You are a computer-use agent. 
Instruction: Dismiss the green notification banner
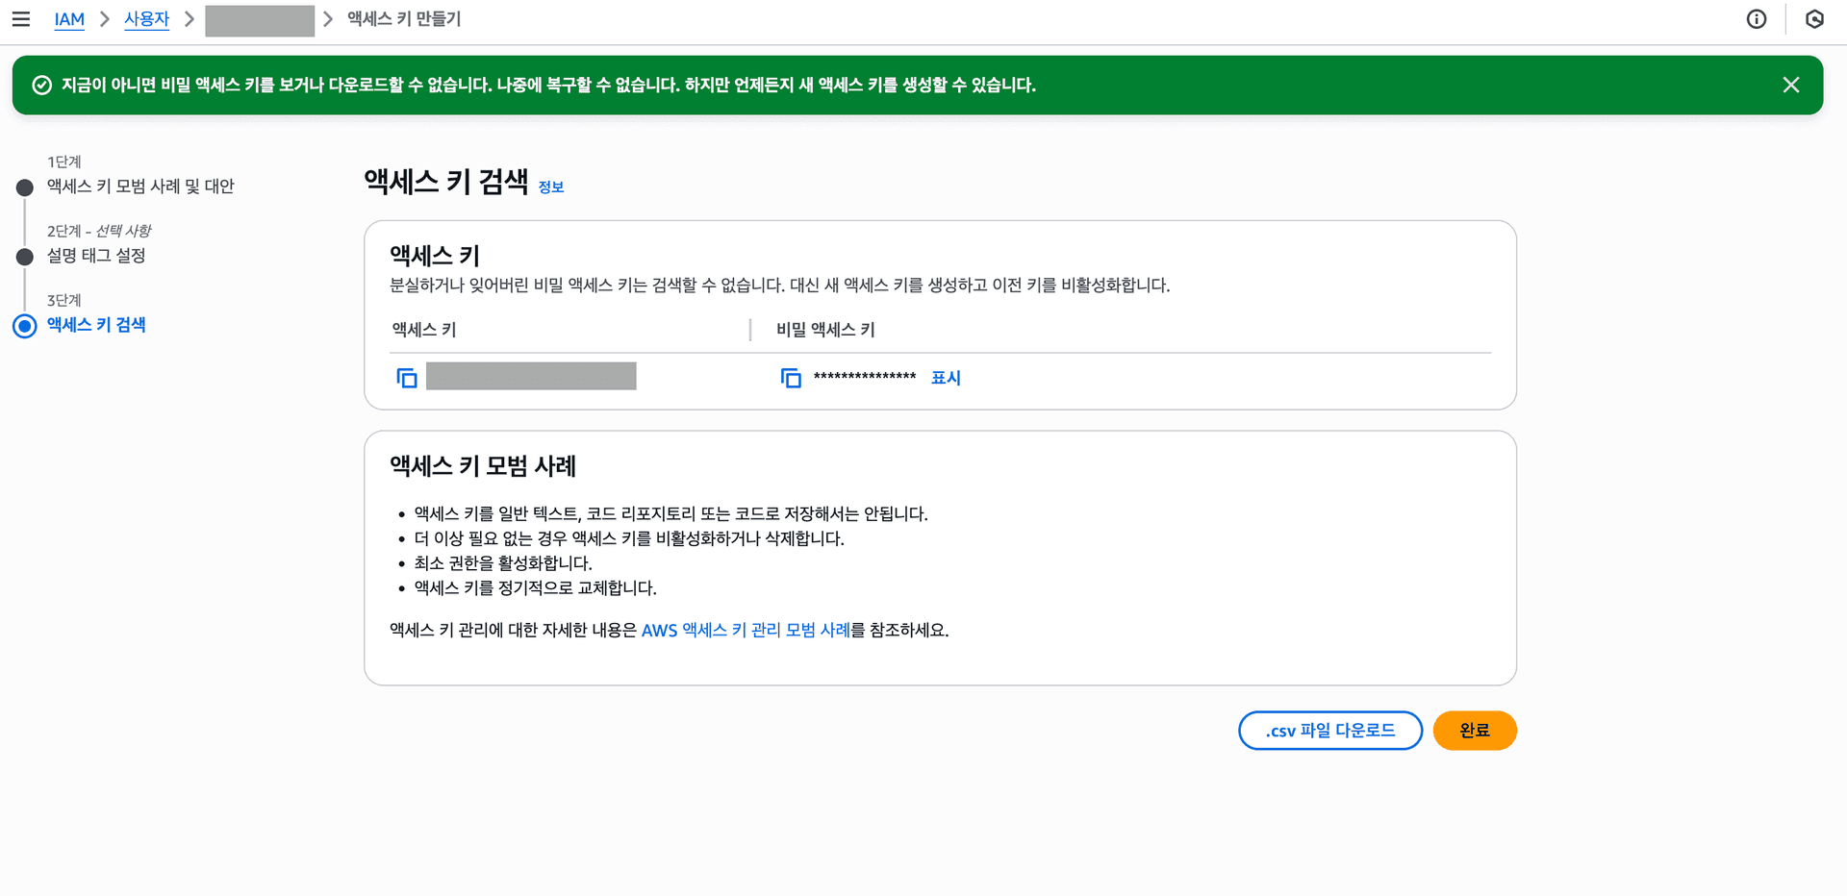1790,85
